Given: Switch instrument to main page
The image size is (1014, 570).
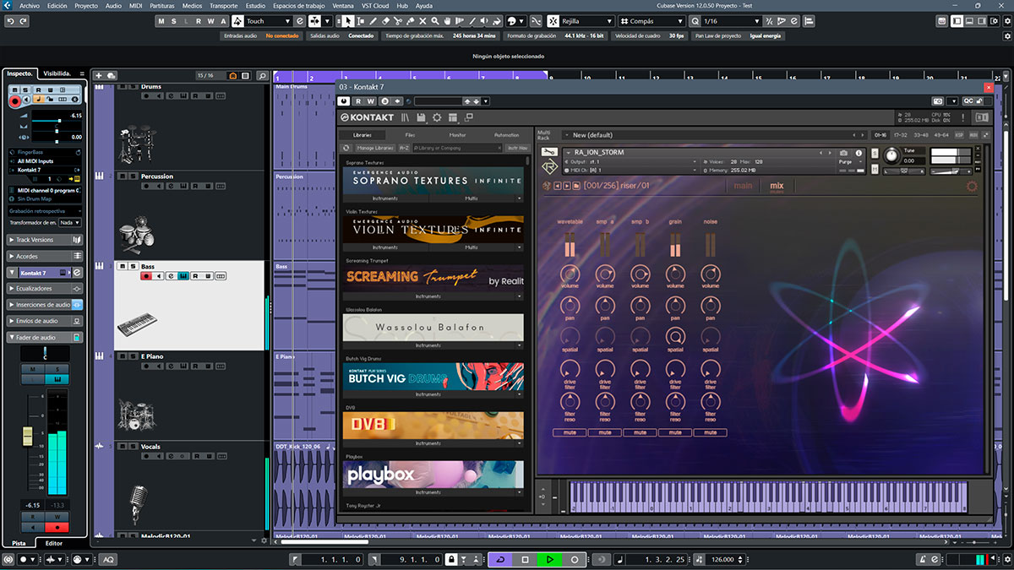Looking at the screenshot, I should pos(743,186).
